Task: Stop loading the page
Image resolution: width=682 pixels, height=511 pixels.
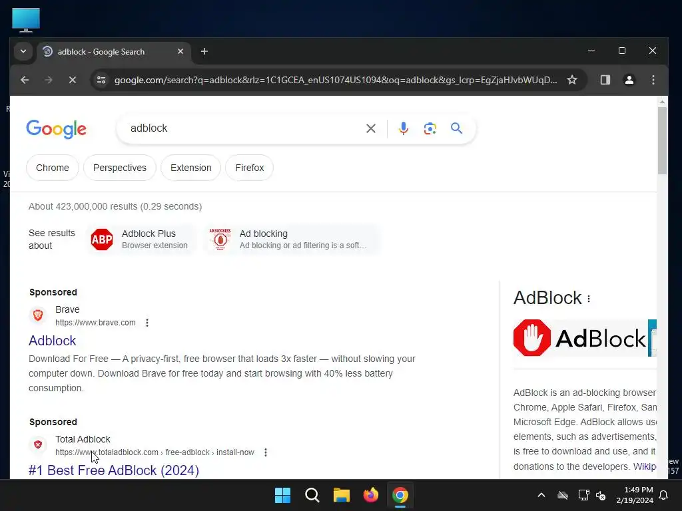Action: point(72,80)
